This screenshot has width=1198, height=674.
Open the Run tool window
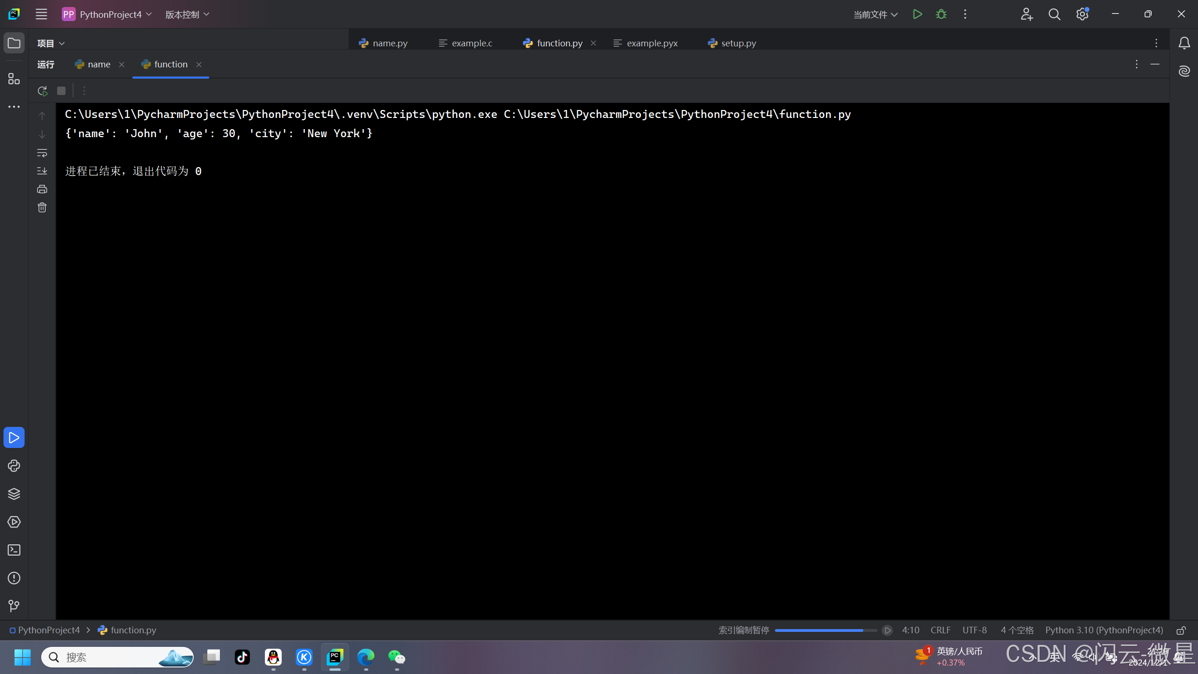tap(14, 438)
